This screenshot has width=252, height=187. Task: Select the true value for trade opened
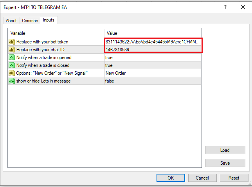(x=153, y=58)
